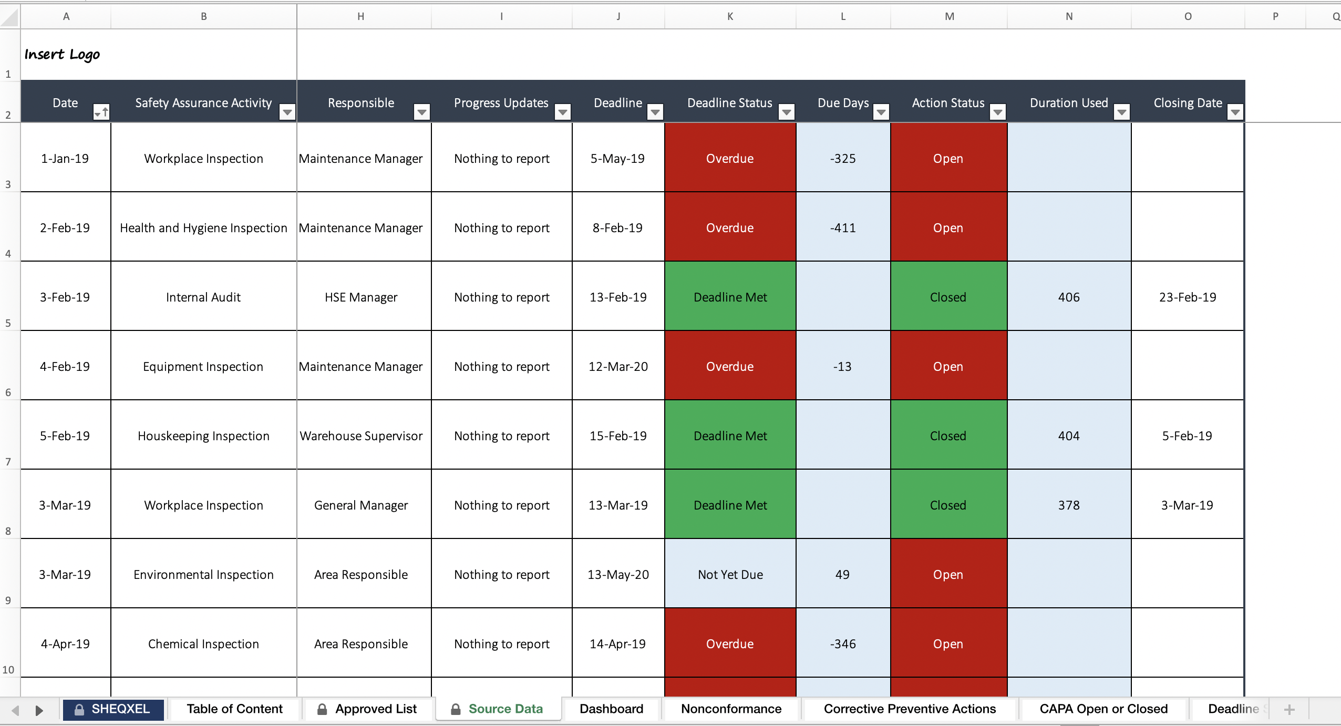This screenshot has width=1341, height=726.
Task: Click the filter icon on Duration Used header
Action: click(1122, 111)
